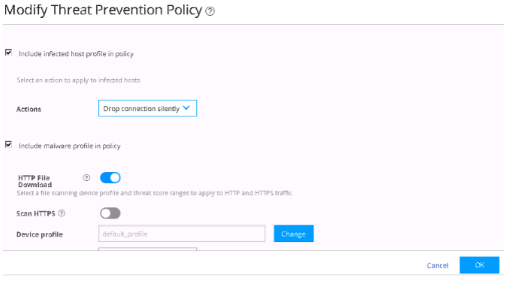Enable the Scan HTTPS toggle
Screen dimensions: 505x281
110,213
